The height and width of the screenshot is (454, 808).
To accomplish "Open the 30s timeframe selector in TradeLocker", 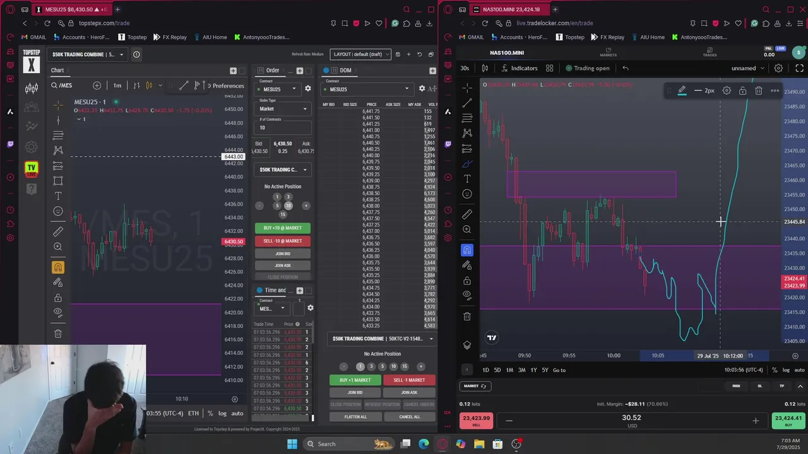I will (465, 68).
